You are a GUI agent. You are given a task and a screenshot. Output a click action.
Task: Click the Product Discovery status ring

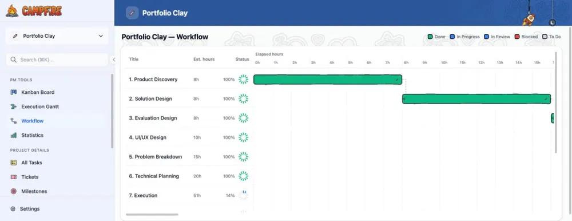pos(243,79)
